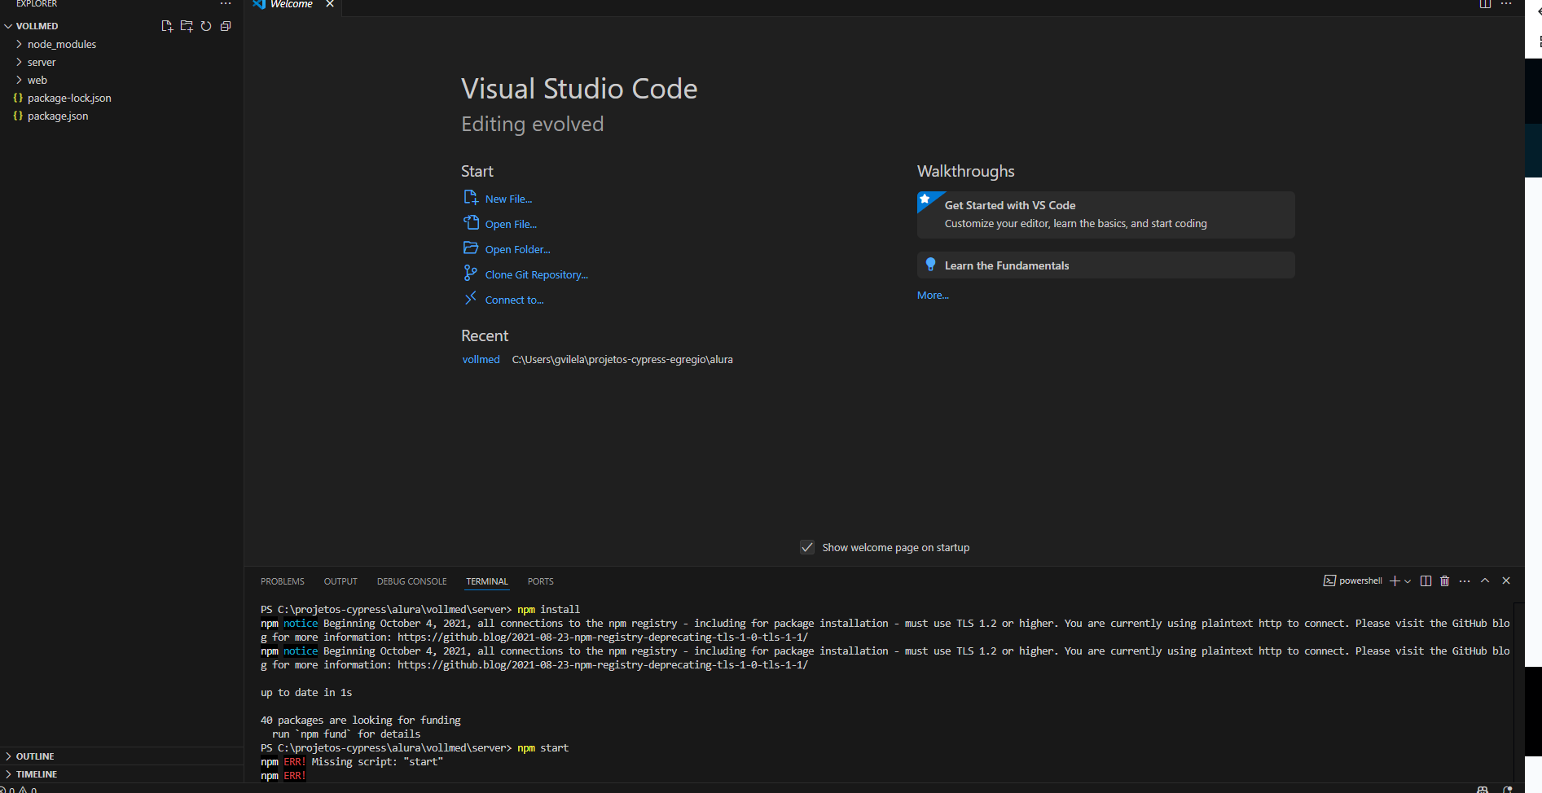
Task: Click the git branch icon under Start
Action: [471, 273]
